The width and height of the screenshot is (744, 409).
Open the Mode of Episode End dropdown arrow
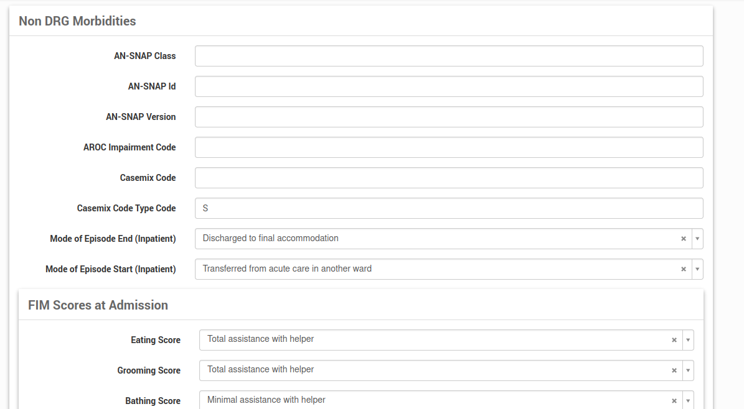(697, 239)
